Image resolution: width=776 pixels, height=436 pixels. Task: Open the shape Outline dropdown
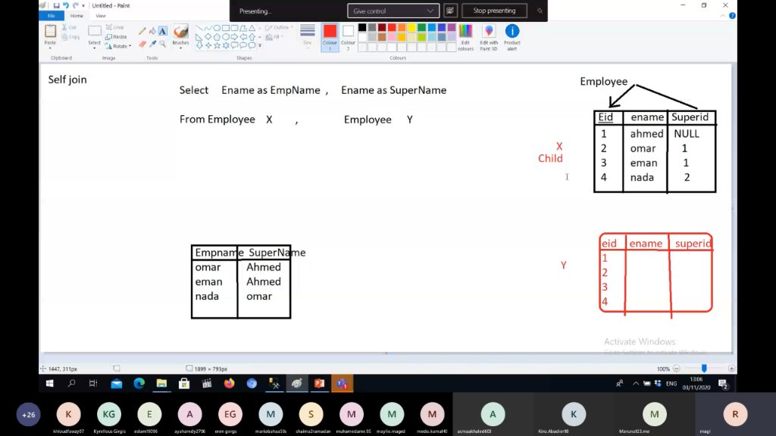[x=279, y=28]
